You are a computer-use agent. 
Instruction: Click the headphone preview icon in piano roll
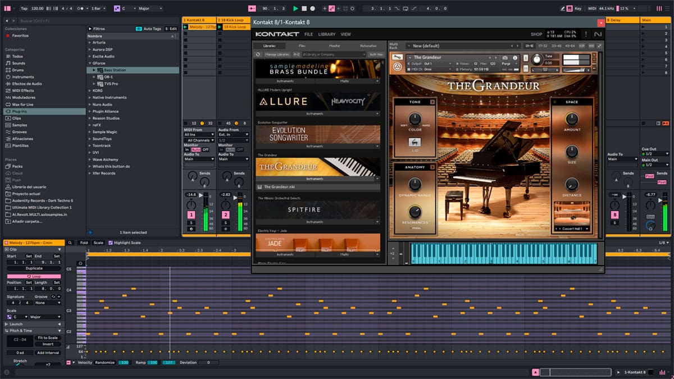coord(80,263)
